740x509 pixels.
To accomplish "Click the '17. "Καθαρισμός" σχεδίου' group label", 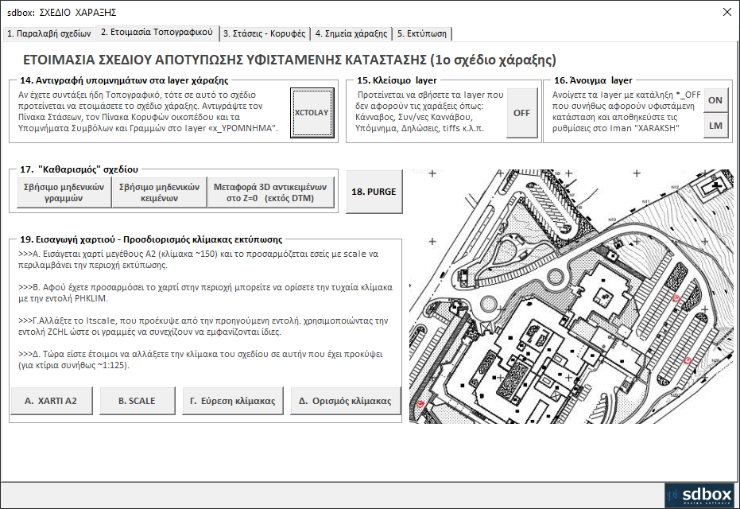I will pyautogui.click(x=79, y=169).
